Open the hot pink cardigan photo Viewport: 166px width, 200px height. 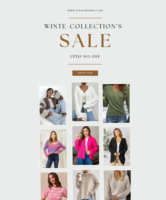pyautogui.click(x=86, y=145)
